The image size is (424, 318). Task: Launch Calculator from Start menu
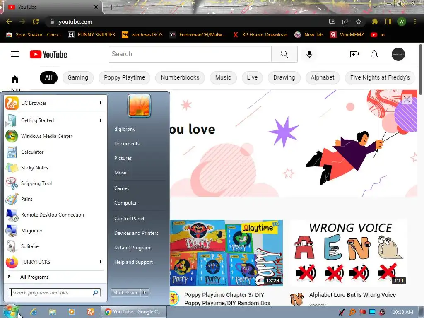click(55, 152)
